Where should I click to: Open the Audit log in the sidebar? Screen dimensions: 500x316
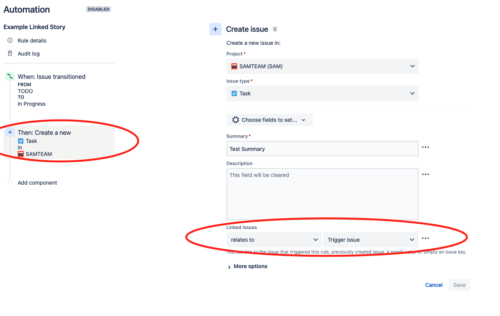pyautogui.click(x=28, y=53)
